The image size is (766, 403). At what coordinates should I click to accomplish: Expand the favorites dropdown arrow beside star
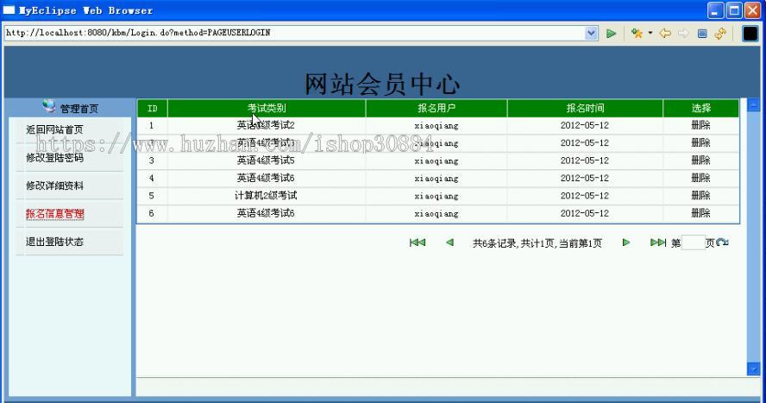[650, 33]
